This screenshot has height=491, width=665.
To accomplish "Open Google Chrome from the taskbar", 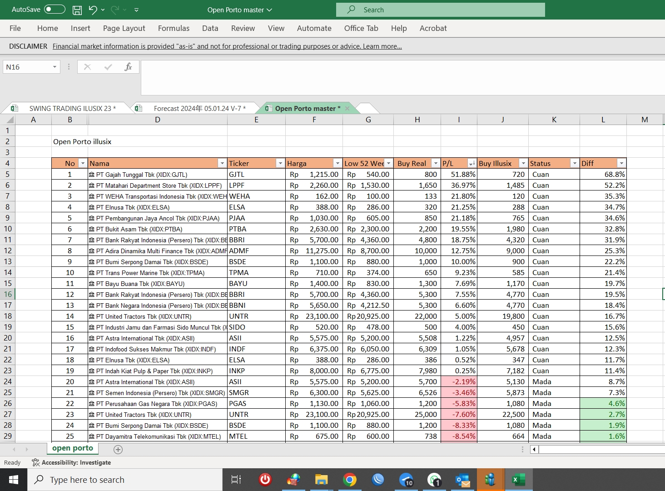I will tap(350, 480).
